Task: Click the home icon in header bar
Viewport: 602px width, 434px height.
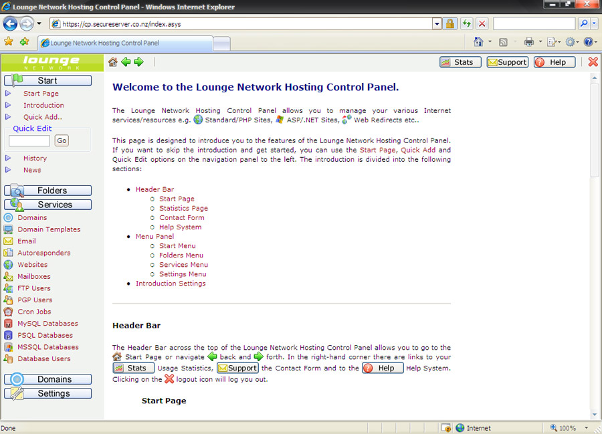Action: coord(112,62)
